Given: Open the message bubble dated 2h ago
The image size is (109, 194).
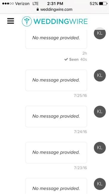Looking at the screenshot, I should click(x=56, y=39).
